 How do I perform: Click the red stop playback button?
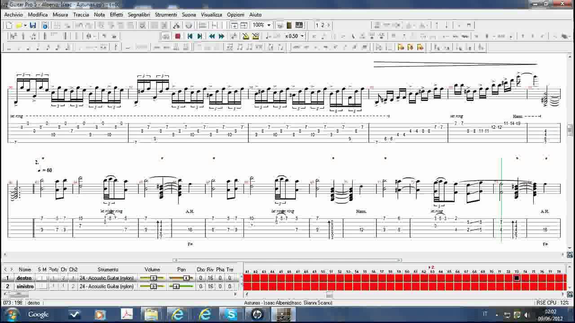(178, 36)
